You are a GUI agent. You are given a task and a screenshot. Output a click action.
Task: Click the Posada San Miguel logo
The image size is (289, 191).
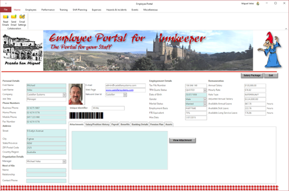click(x=22, y=50)
